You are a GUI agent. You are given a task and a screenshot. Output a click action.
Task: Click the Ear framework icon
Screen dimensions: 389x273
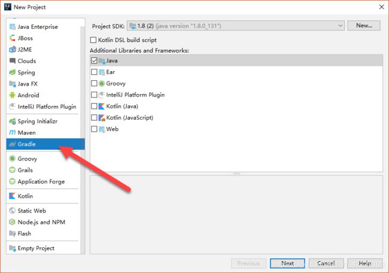pos(102,72)
